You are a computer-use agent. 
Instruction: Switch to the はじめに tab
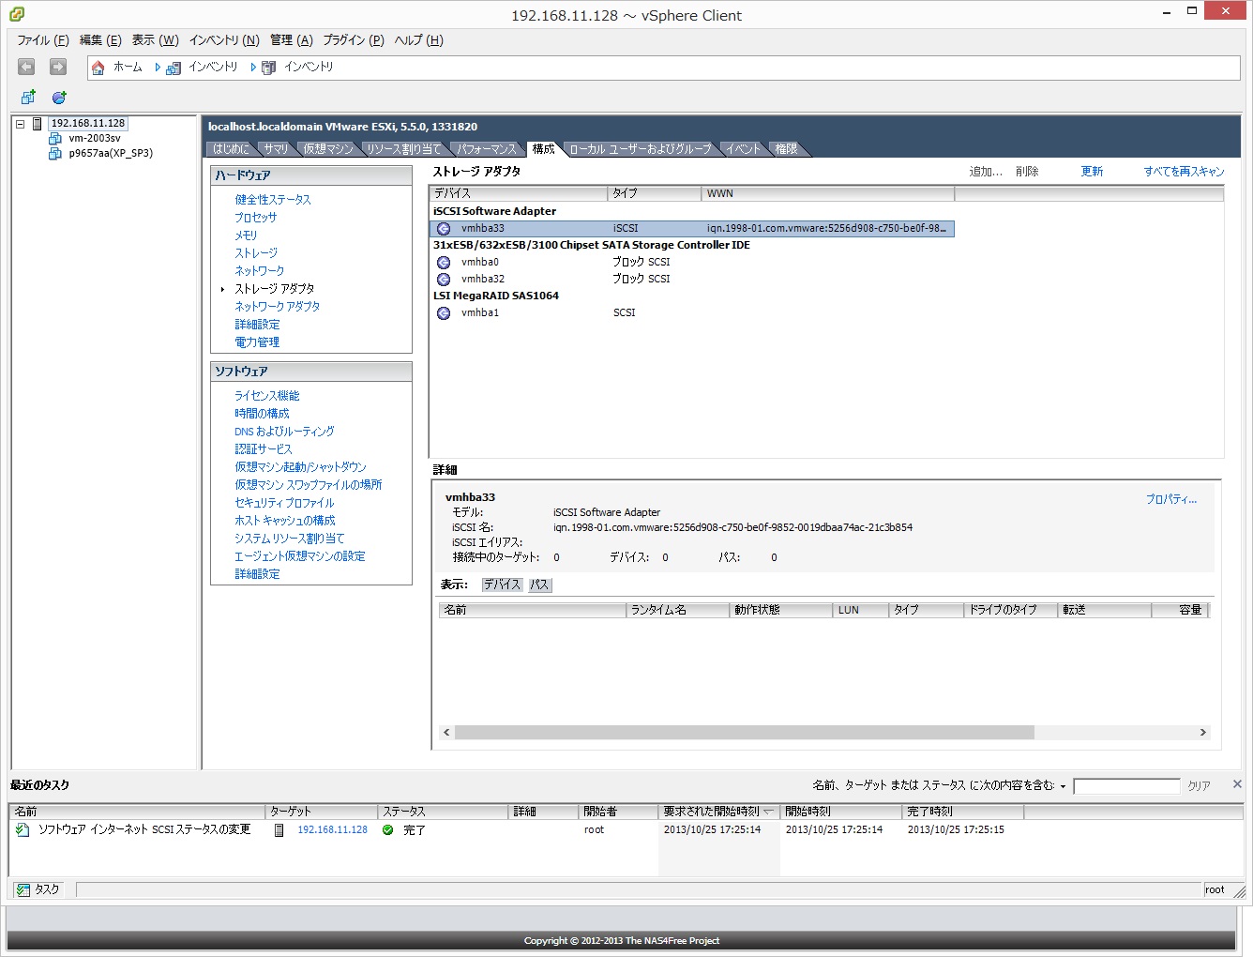(x=231, y=149)
